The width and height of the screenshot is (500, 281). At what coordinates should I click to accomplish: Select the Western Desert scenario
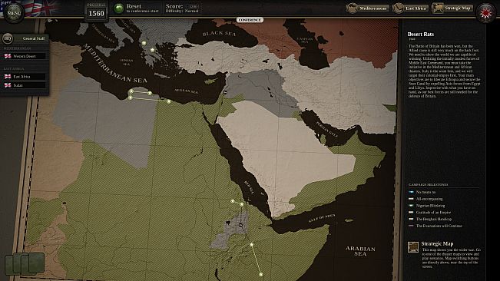pyautogui.click(x=25, y=56)
